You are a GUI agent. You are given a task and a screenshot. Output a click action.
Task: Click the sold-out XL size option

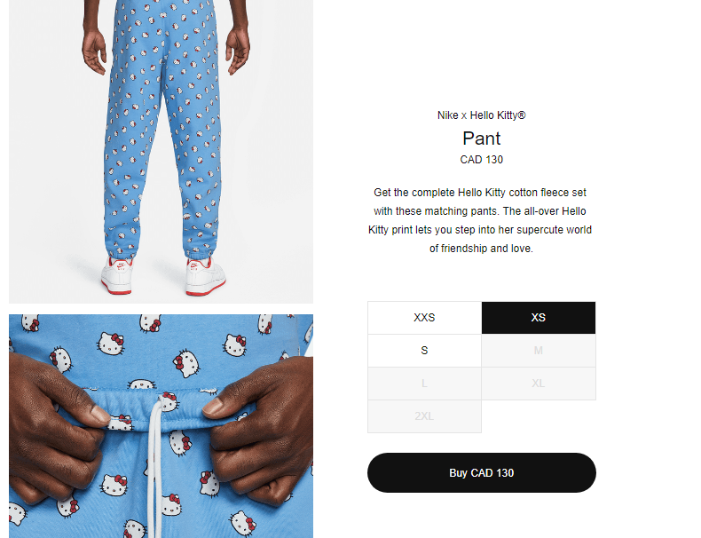click(x=539, y=384)
